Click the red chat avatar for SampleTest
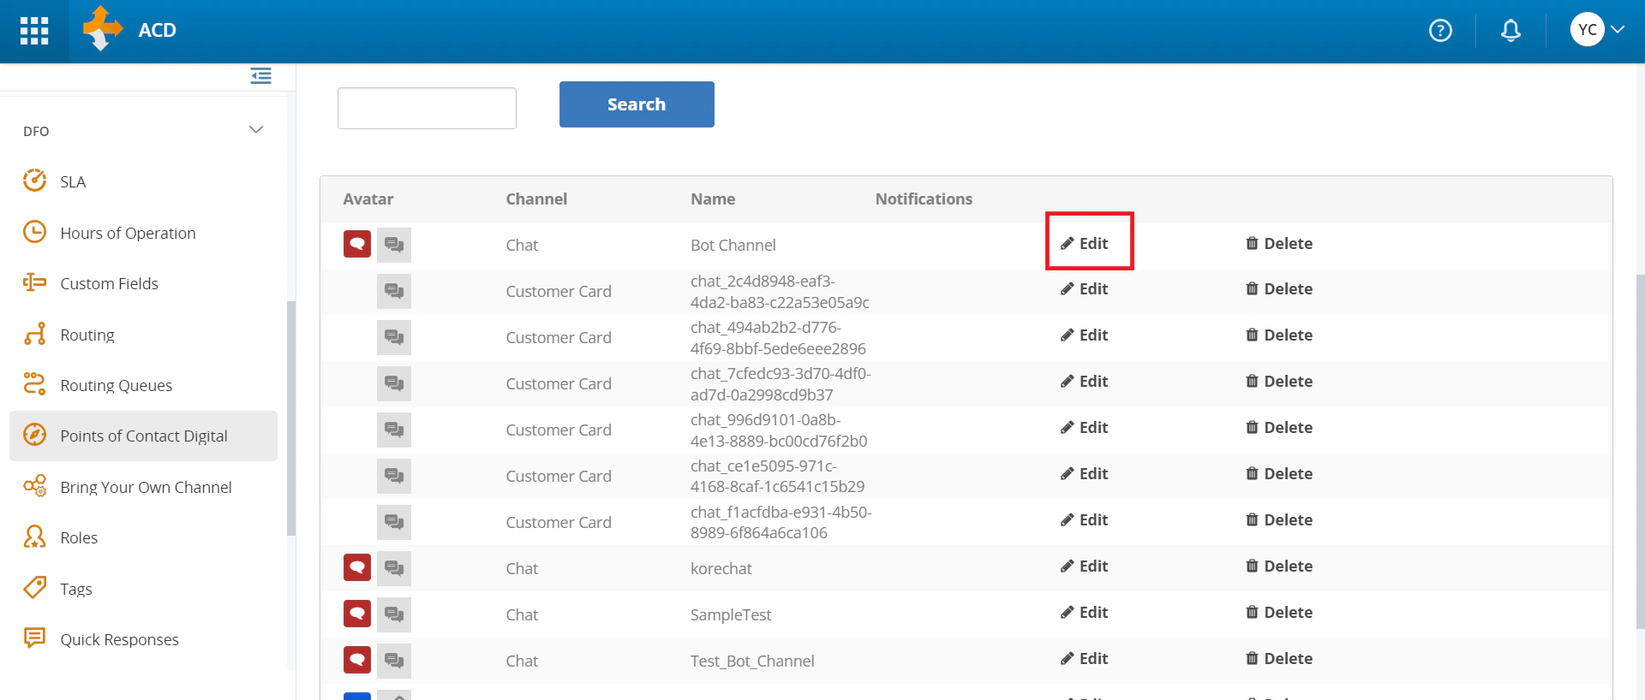1645x700 pixels. 357,614
